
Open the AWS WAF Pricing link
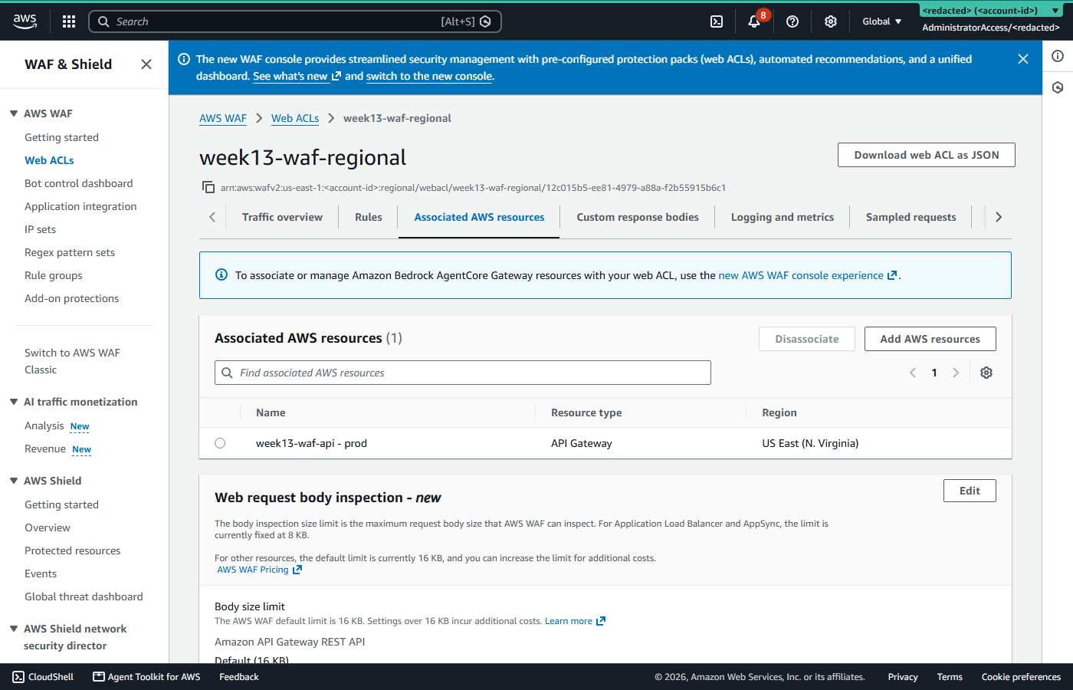point(259,570)
